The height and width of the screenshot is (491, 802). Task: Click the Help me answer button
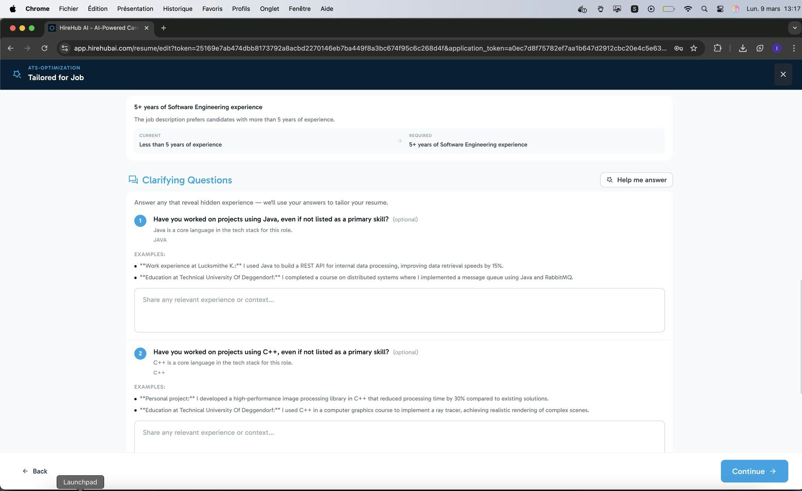[636, 180]
